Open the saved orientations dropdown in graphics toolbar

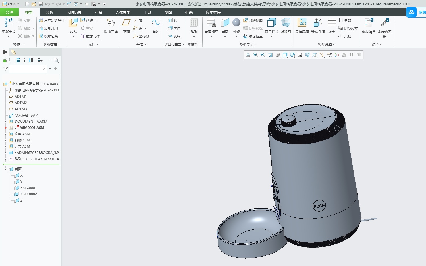click(x=285, y=55)
